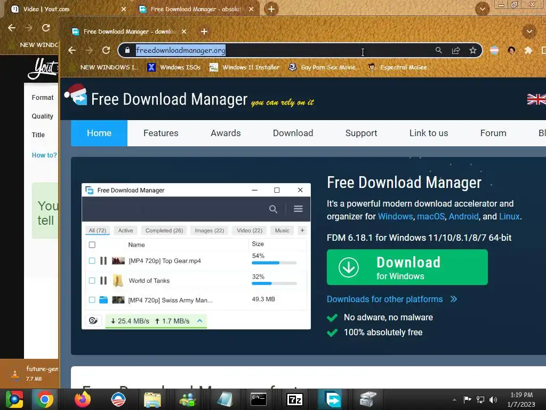The image size is (546, 410).
Task: Expand the speed panel caret next to 1.7 MB/s
Action: 200,321
